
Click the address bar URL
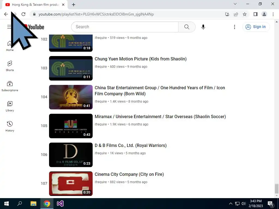pyautogui.click(x=96, y=14)
